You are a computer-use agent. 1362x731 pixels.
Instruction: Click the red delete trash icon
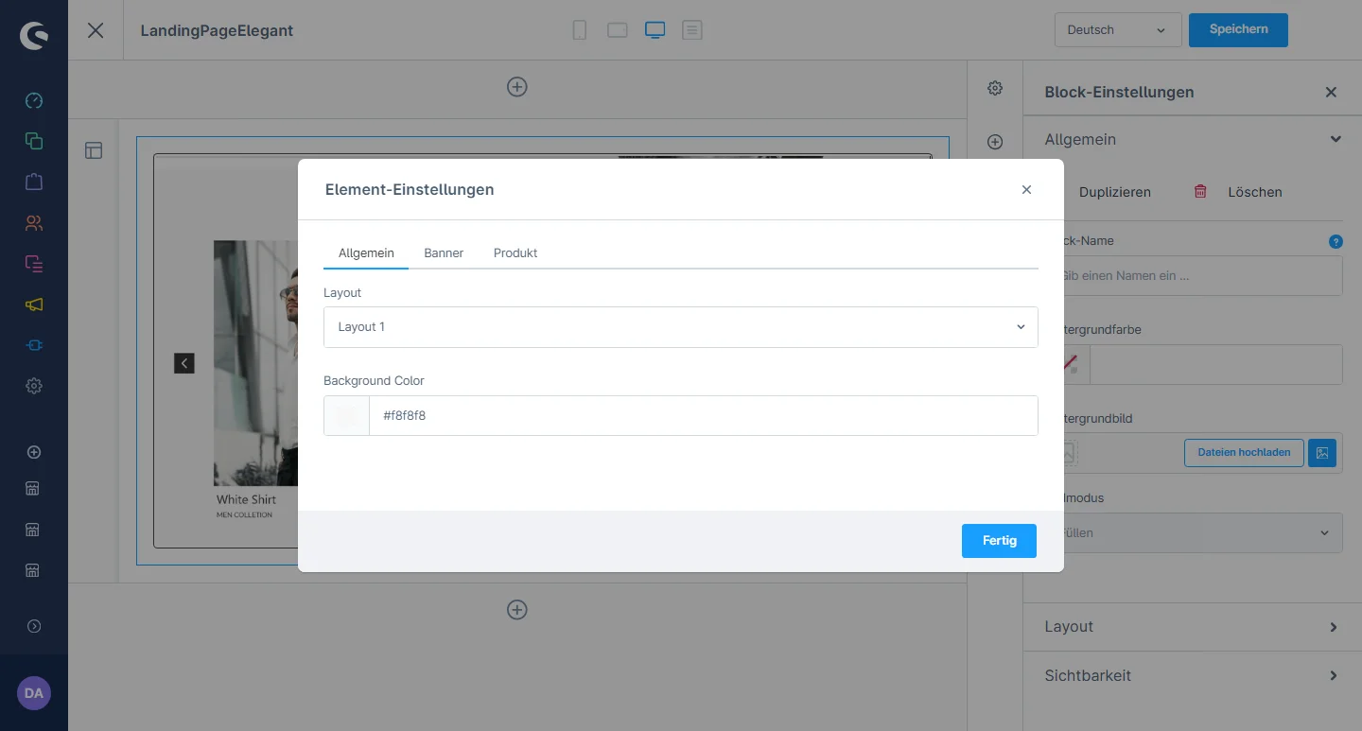[x=1200, y=192]
